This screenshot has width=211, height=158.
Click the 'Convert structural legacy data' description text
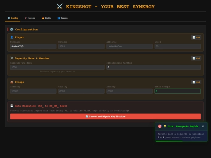(70, 110)
